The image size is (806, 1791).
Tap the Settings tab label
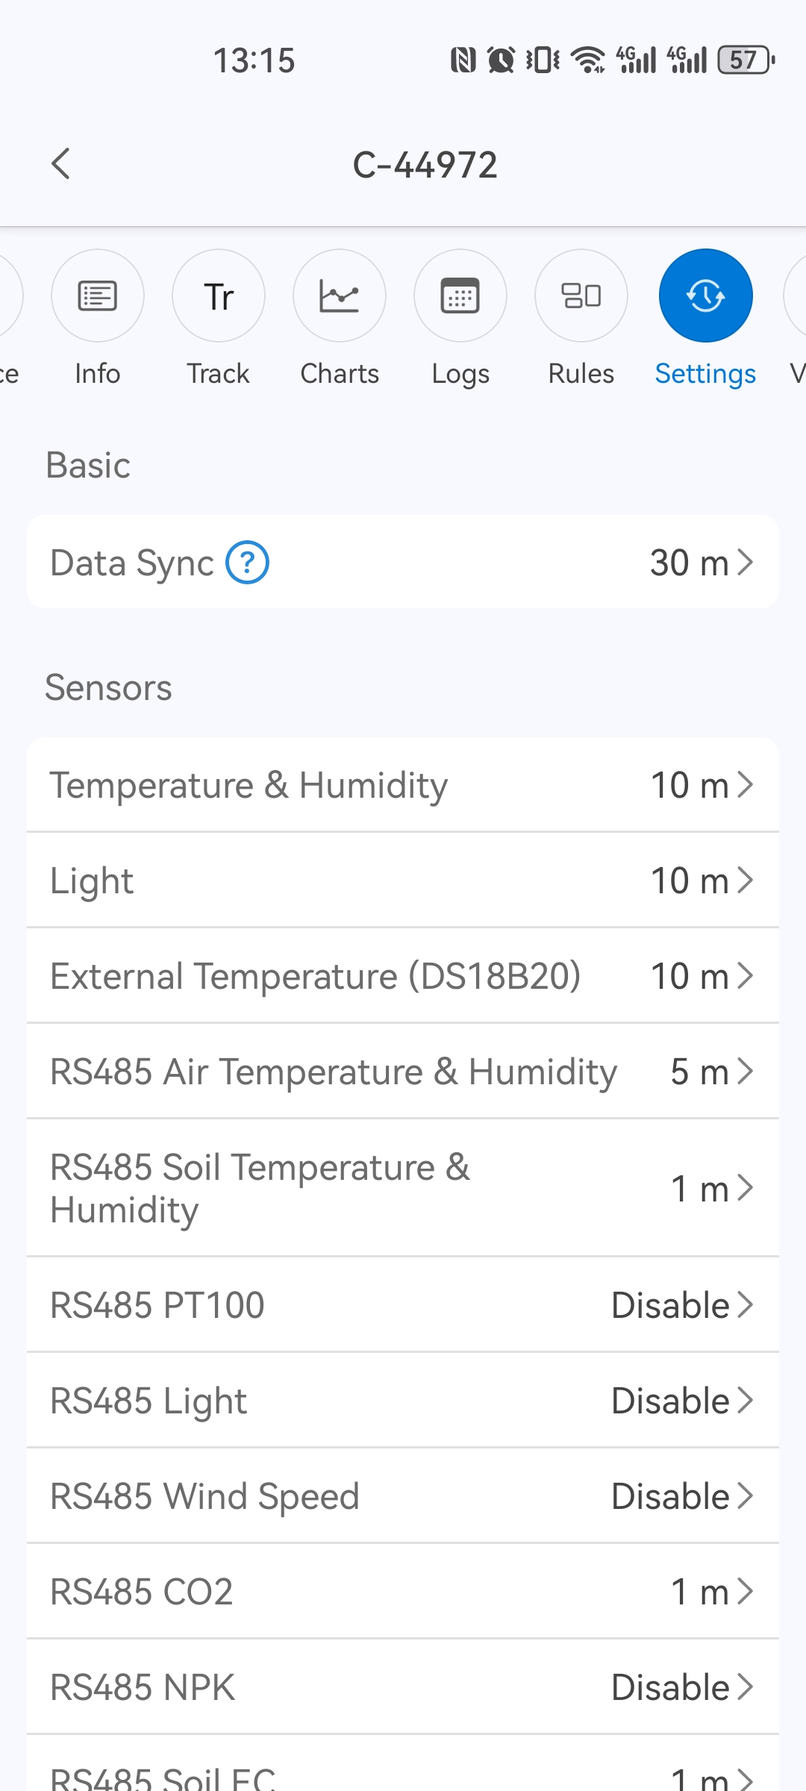(x=705, y=374)
